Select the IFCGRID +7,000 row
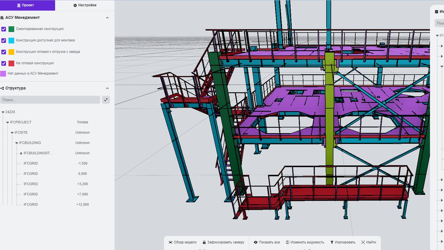This screenshot has width=444, height=250. point(56,194)
